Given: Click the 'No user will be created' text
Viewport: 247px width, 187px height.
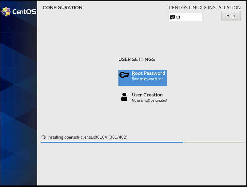Looking at the screenshot, I should click(x=149, y=100).
